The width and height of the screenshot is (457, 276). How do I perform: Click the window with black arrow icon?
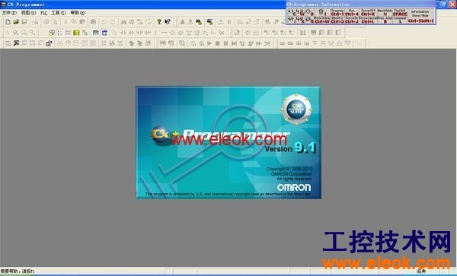pyautogui.click(x=16, y=43)
